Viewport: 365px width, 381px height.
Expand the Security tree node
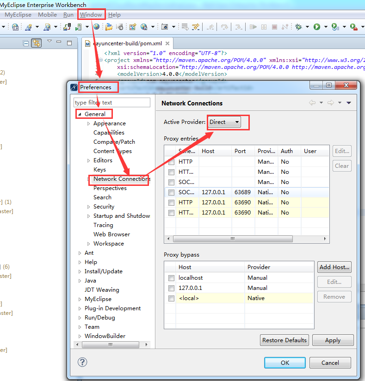88,207
